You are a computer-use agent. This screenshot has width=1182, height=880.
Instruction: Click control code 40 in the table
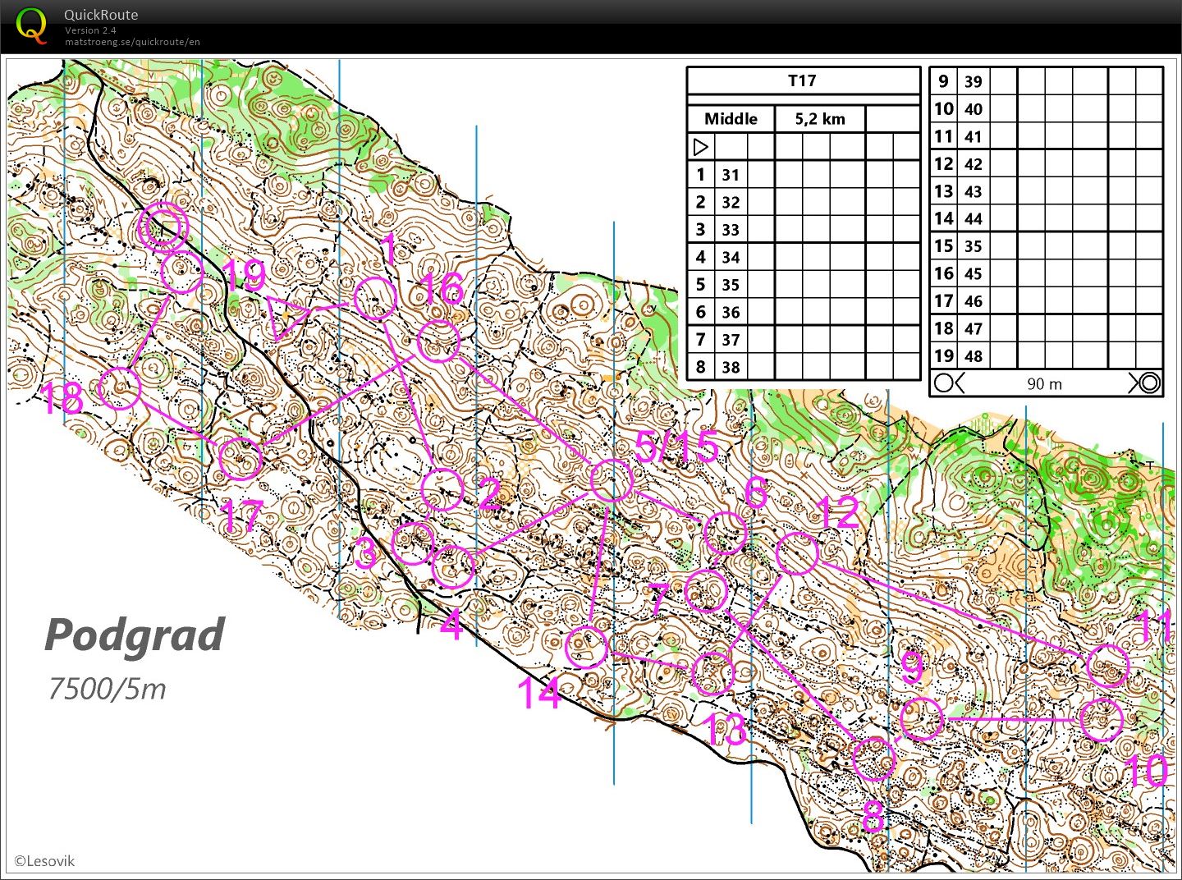point(974,109)
